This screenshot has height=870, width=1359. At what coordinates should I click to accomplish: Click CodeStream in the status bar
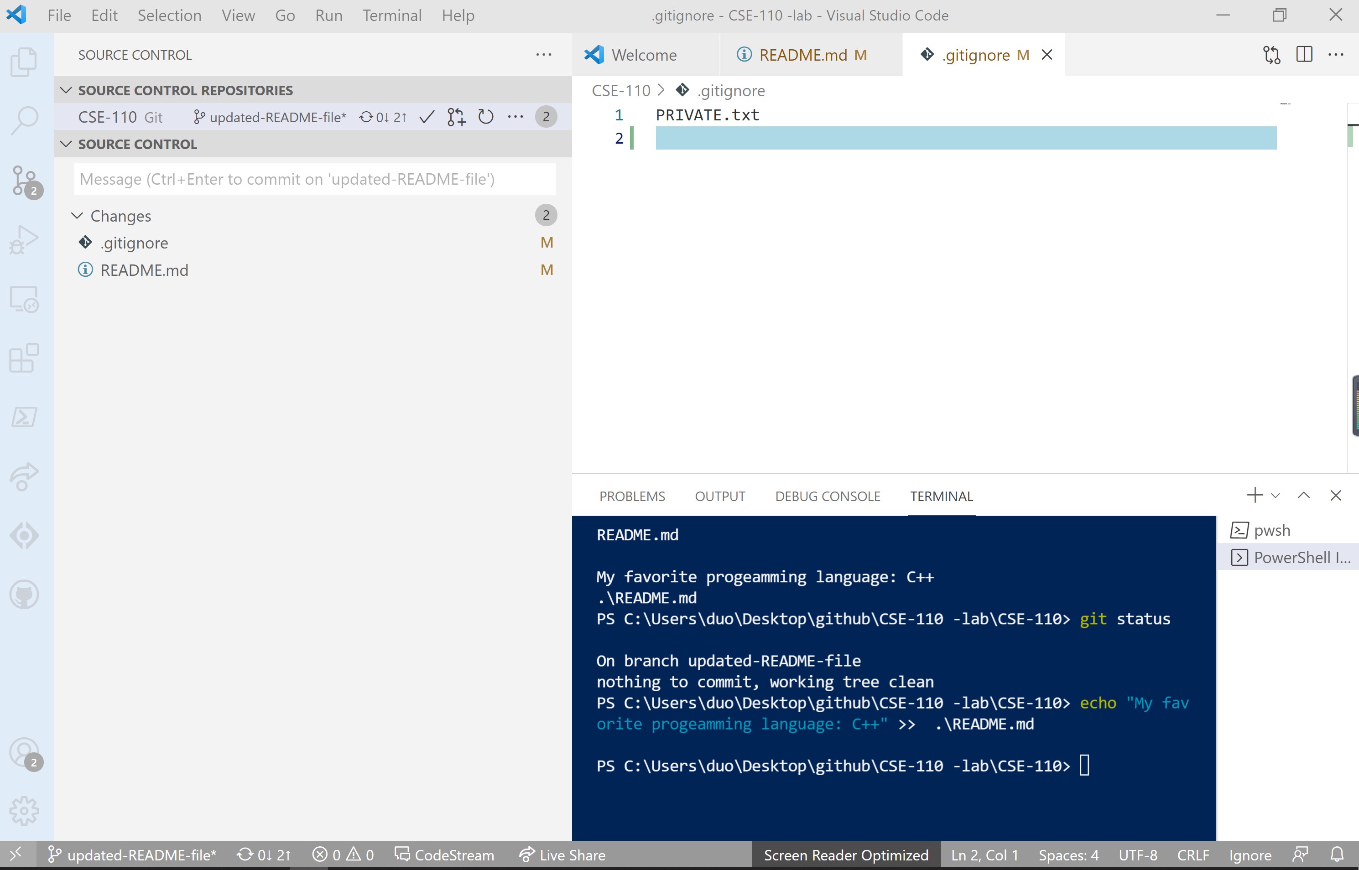[x=444, y=855]
